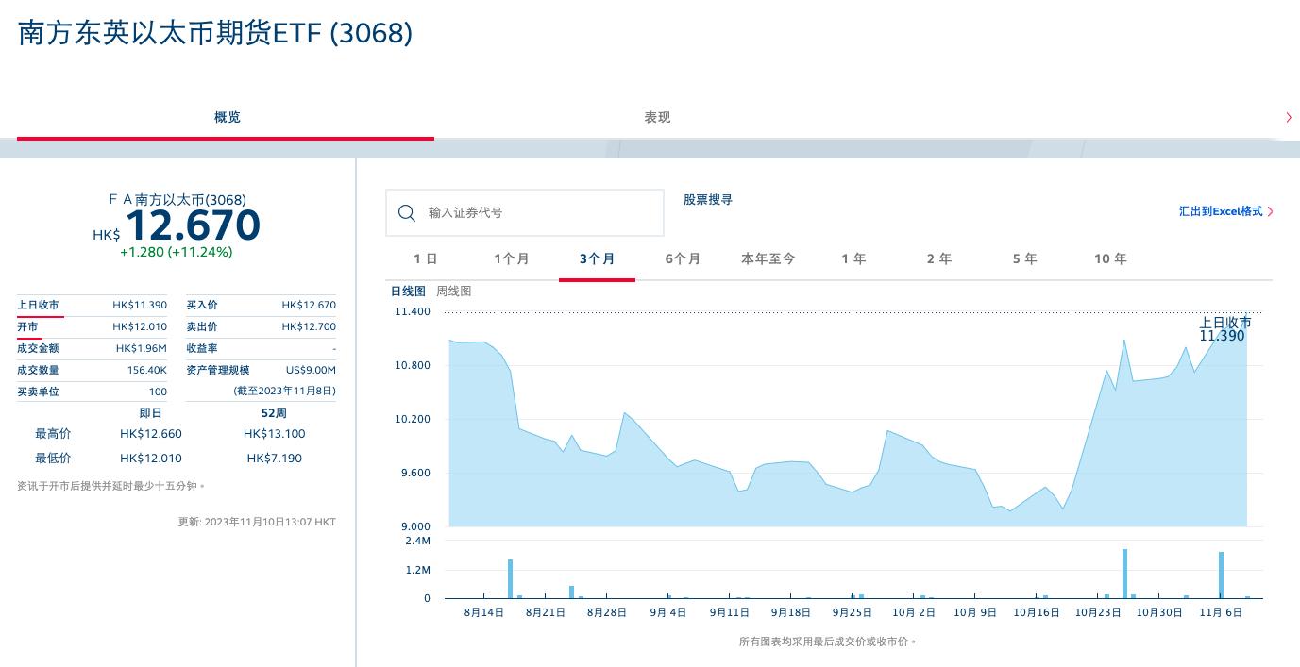Click the 资产管理规模 value US$9.00M

pos(311,370)
